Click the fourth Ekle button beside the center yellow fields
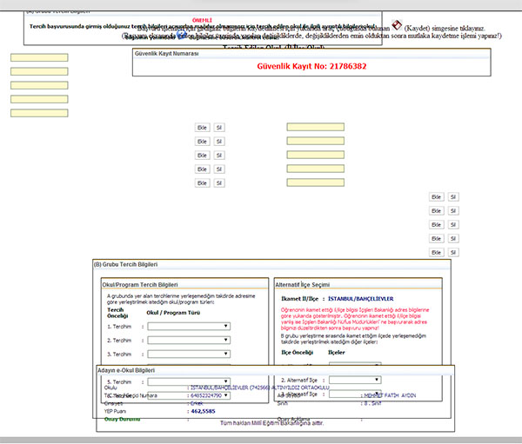The width and height of the screenshot is (522, 444). [202, 169]
